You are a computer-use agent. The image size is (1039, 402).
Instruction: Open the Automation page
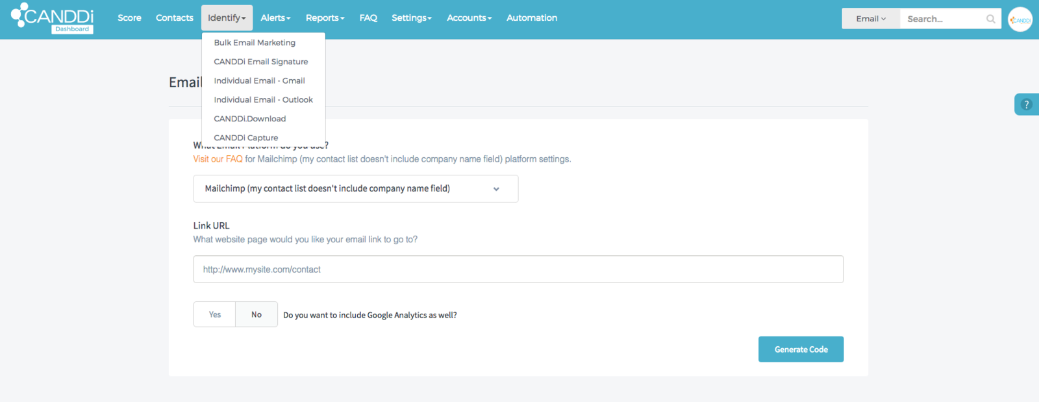(x=532, y=18)
